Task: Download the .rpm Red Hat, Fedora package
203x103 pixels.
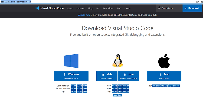Action: [128, 76]
